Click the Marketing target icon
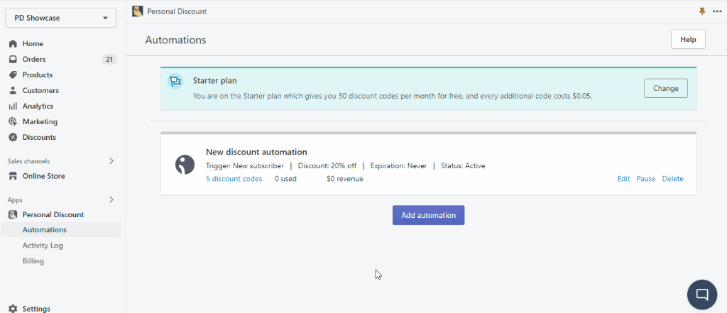Screen dimensions: 727x313 13,121
